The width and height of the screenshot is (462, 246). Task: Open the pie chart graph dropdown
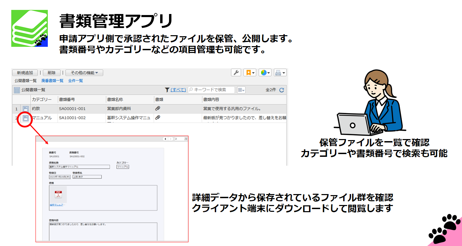tap(265, 72)
